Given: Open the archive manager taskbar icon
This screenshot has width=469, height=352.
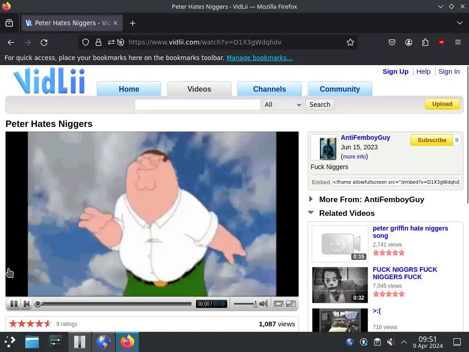Looking at the screenshot, I should point(80,341).
